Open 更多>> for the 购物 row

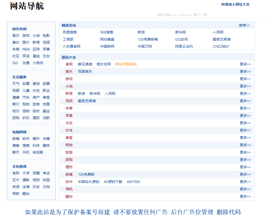pos(245,145)
